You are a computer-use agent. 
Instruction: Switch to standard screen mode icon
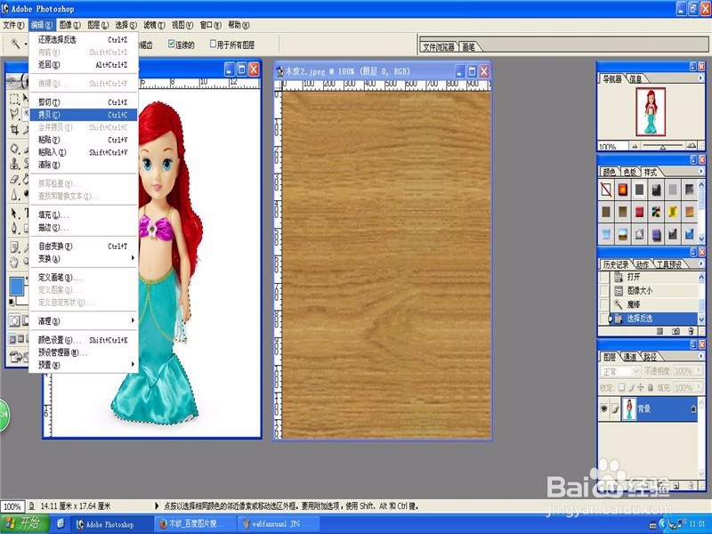12,339
